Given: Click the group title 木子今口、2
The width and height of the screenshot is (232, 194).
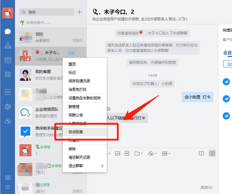Looking at the screenshot, I should point(113,12).
